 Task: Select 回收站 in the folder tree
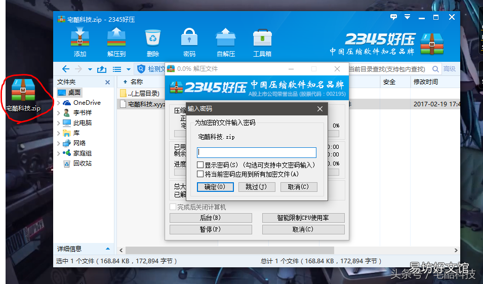point(77,163)
